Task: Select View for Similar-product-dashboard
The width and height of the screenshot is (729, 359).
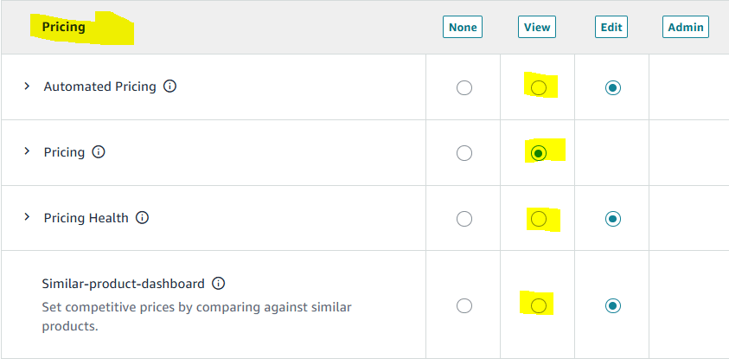Action: pyautogui.click(x=538, y=305)
